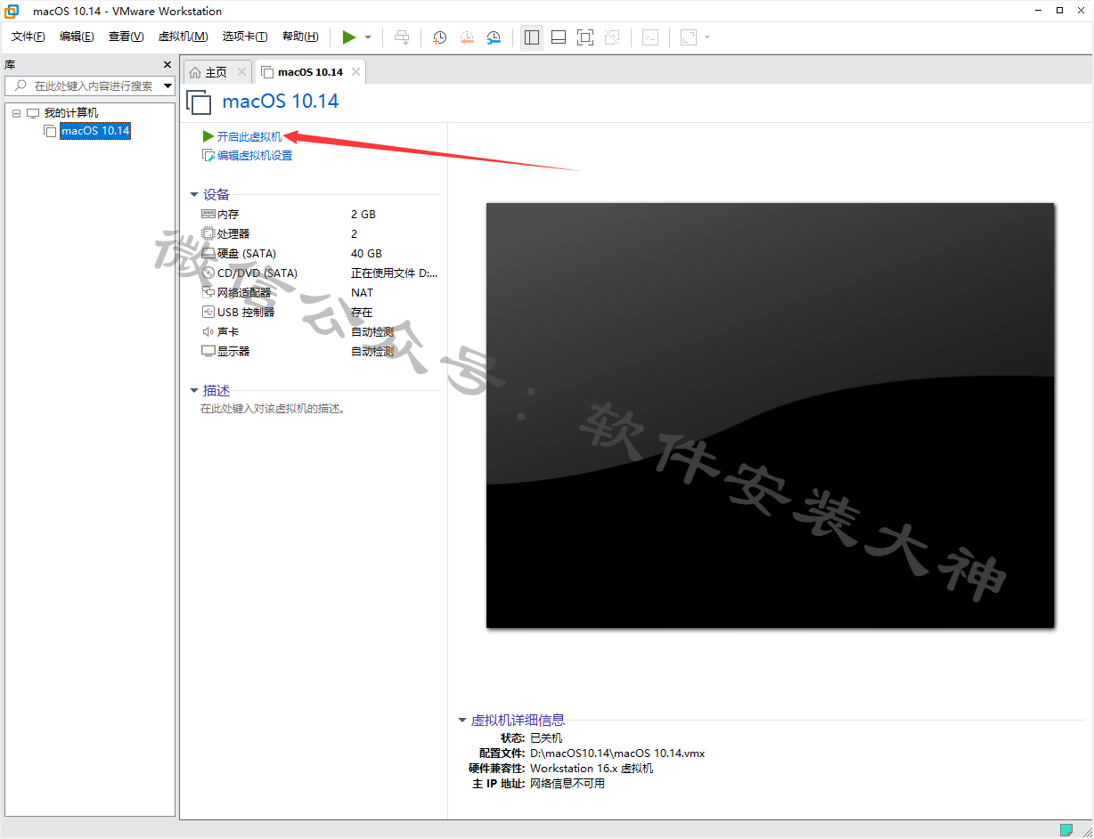Viewport: 1094px width, 839px height.
Task: Click the IP address value 网络信息不可用
Action: point(567,784)
